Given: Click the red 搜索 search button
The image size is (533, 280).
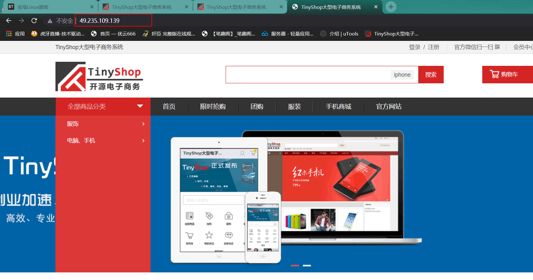Looking at the screenshot, I should click(431, 74).
